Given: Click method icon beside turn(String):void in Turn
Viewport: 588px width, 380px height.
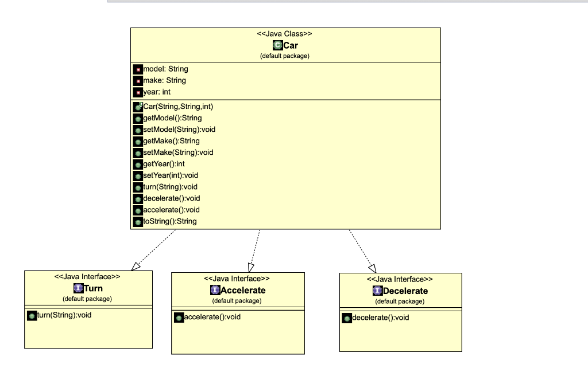Looking at the screenshot, I should [32, 316].
